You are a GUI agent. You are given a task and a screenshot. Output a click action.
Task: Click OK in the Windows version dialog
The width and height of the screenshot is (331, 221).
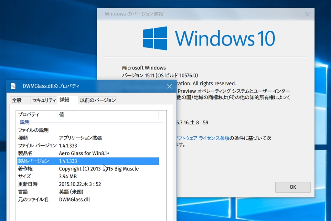pos(293,187)
